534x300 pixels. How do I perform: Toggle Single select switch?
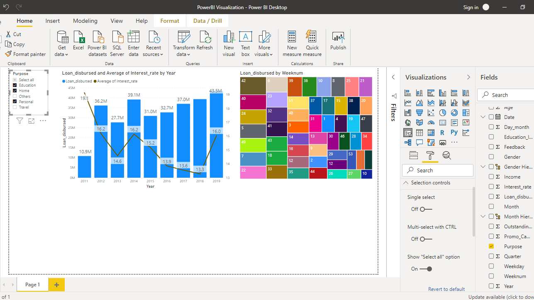[x=426, y=209]
